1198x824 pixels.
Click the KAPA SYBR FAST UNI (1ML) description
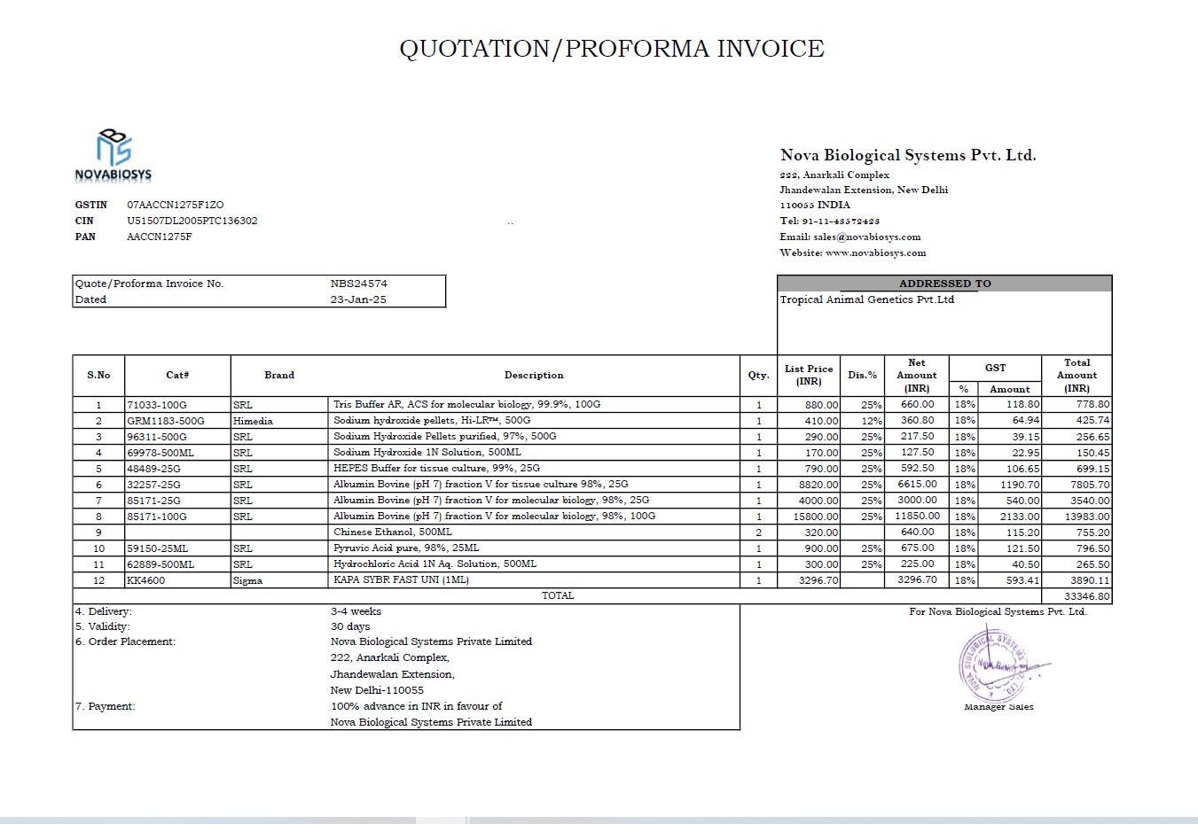click(x=401, y=580)
